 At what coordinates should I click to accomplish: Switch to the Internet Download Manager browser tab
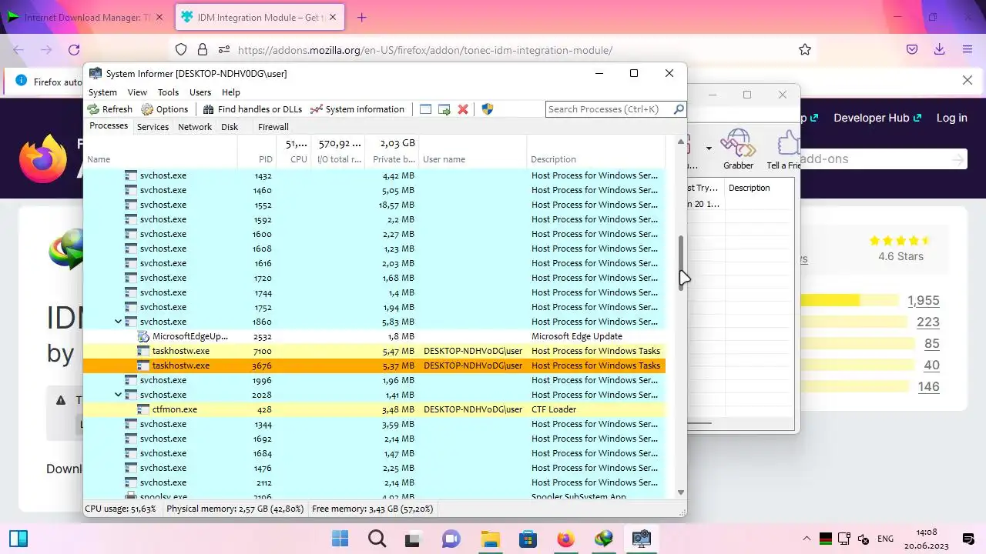pos(85,17)
